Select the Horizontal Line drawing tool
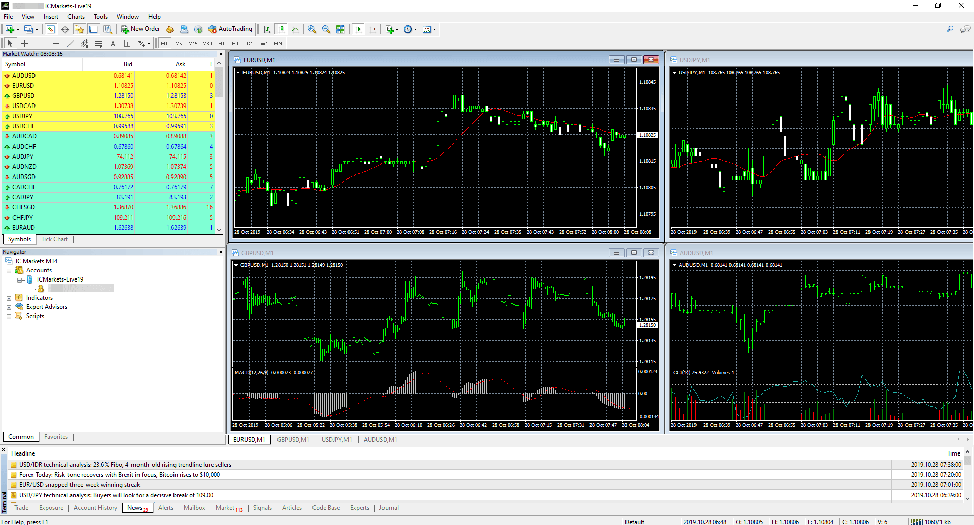Screen dimensions: 974x525 (56, 44)
